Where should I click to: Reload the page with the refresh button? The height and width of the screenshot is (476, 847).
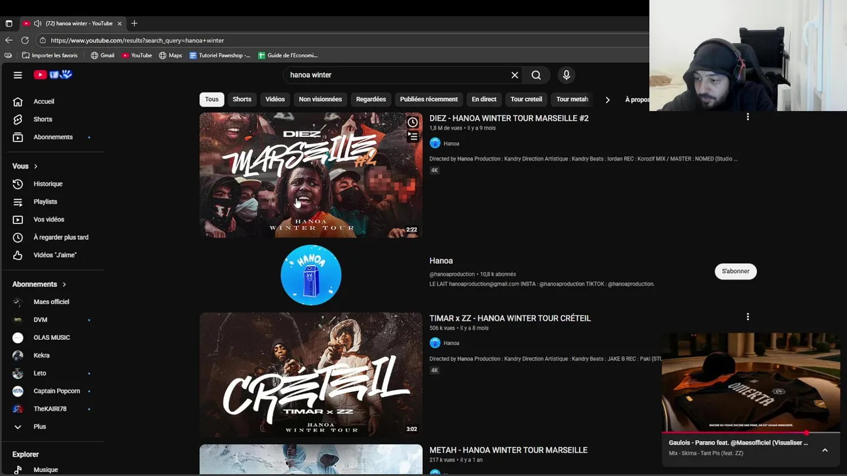pos(25,40)
